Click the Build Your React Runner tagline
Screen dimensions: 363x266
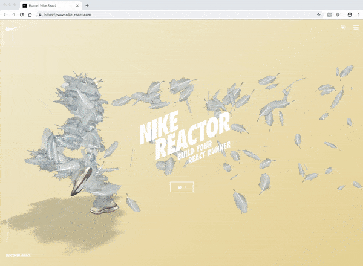[x=204, y=152]
